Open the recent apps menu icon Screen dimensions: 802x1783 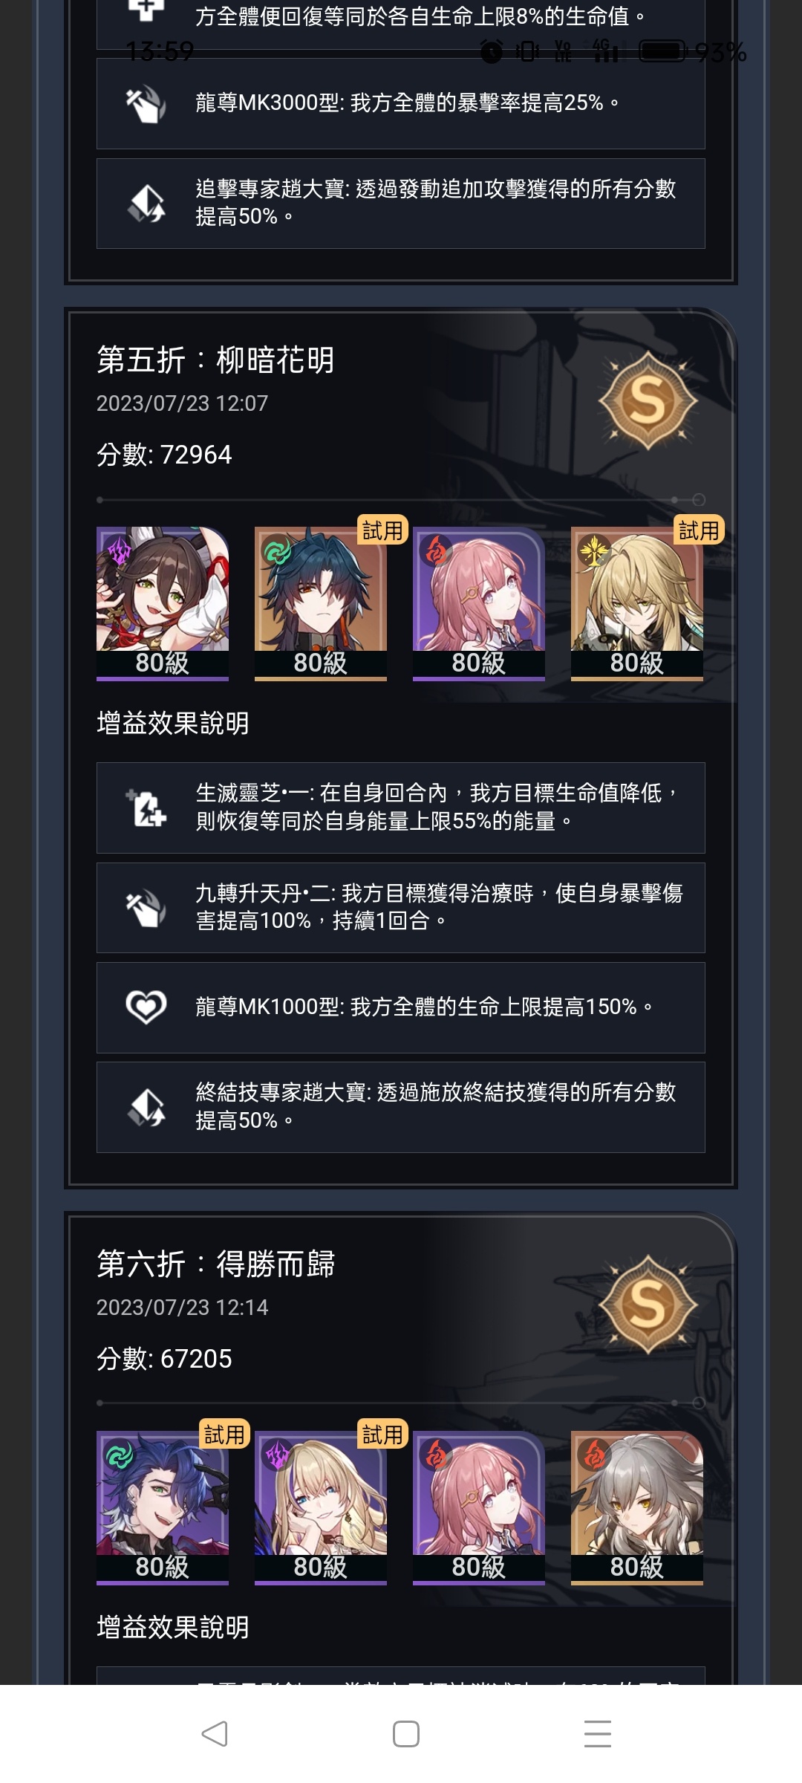[597, 1734]
